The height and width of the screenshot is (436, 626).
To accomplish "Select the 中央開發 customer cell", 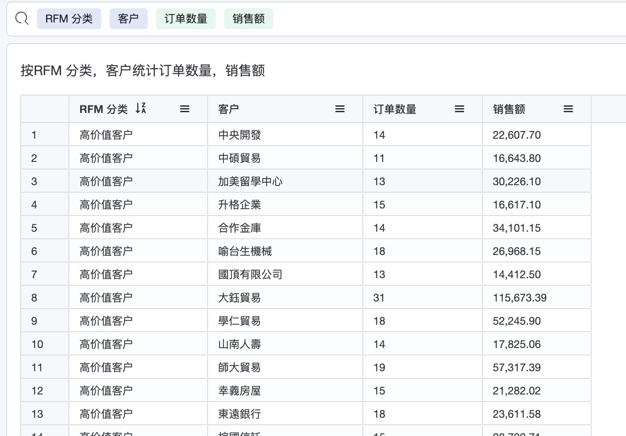I will (x=240, y=135).
